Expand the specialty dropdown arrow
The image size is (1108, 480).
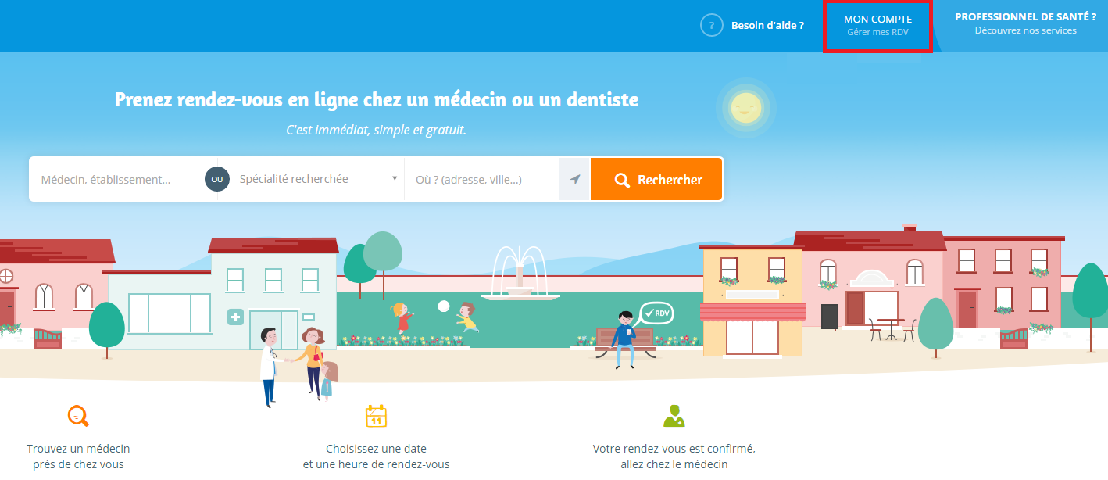[395, 178]
